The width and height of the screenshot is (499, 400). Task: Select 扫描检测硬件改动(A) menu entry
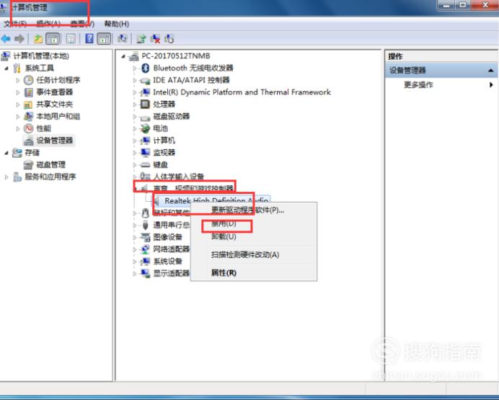click(245, 254)
